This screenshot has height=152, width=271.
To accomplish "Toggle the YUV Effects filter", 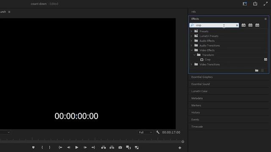I will click(x=257, y=25).
